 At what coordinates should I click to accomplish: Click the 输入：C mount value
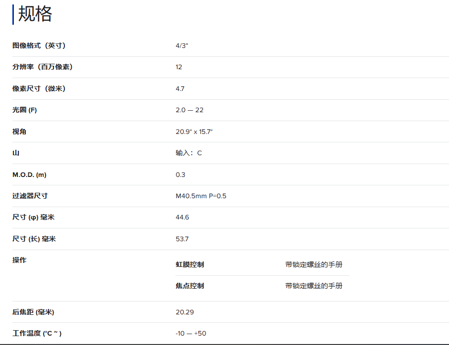pos(188,153)
